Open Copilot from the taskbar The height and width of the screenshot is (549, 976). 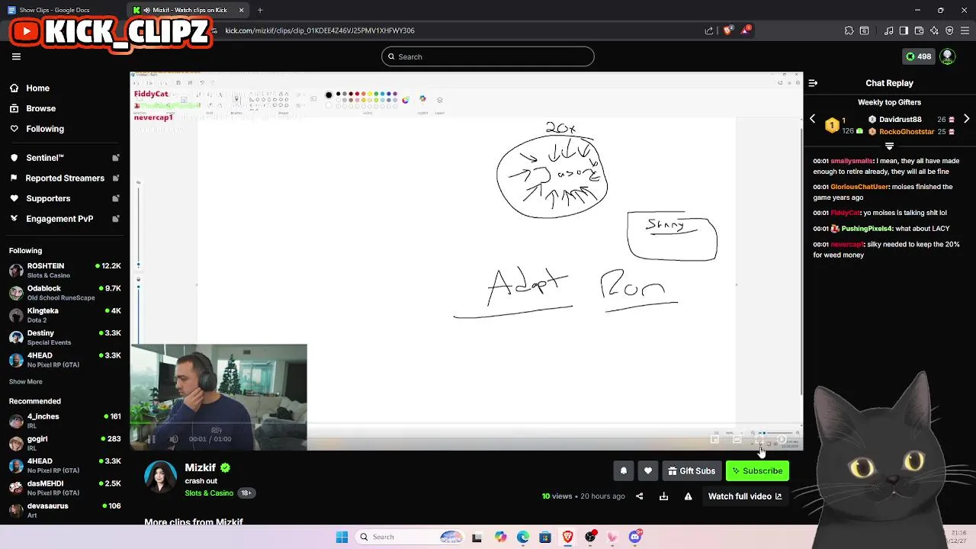(500, 537)
